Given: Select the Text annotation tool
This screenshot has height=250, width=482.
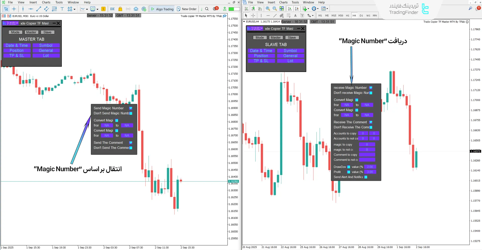Looking at the screenshot, I should pyautogui.click(x=62, y=9).
